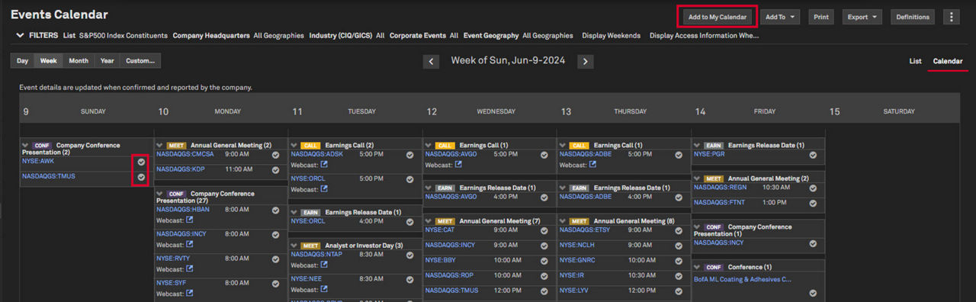Toggle the check mark for NASDAQGS:CMCSA
This screenshot has width=976, height=302.
click(x=275, y=155)
